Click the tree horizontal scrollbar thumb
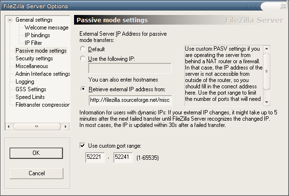Viewport: 289px width, 196px height. tap(37, 126)
